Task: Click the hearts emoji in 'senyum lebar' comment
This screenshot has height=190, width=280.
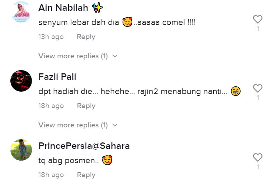Action: [x=127, y=22]
